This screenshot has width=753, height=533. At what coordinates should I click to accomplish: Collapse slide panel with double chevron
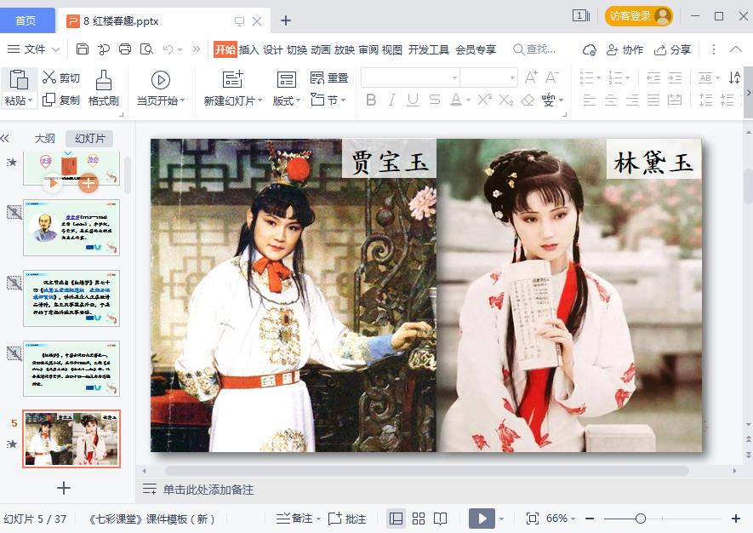click(x=5, y=139)
